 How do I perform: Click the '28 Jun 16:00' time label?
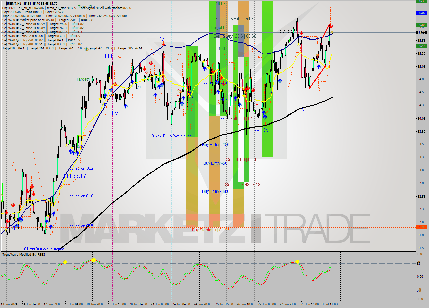pos(310,304)
